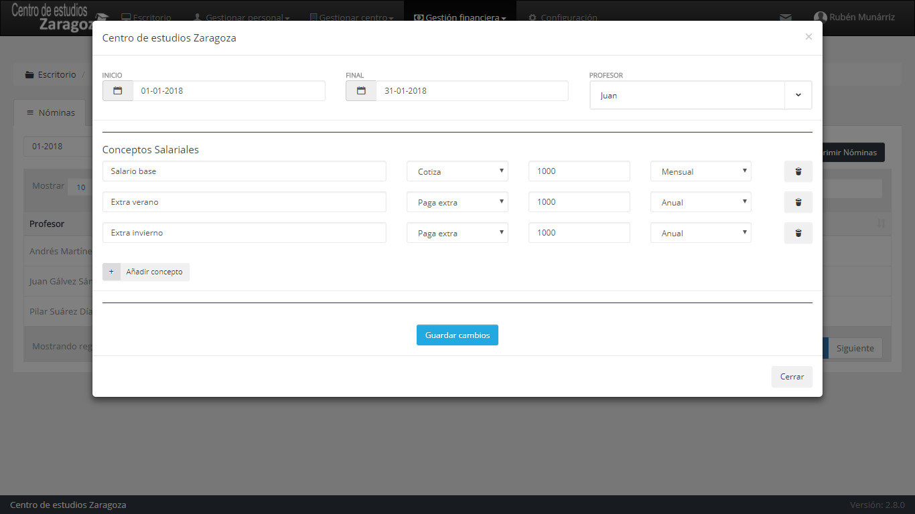This screenshot has width=915, height=514.
Task: Click the Rubén Munárriz user avatar
Action: tap(820, 17)
